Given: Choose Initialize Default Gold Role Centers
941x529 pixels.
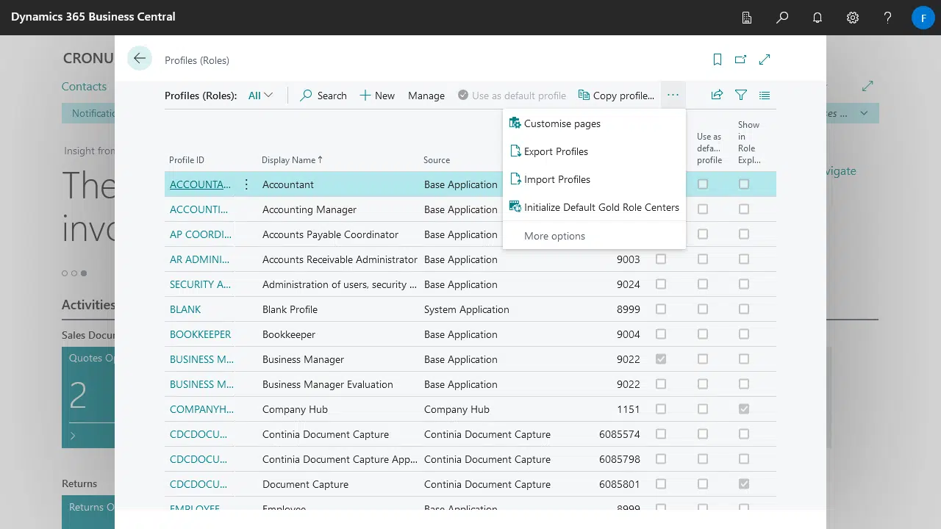Looking at the screenshot, I should 601,207.
